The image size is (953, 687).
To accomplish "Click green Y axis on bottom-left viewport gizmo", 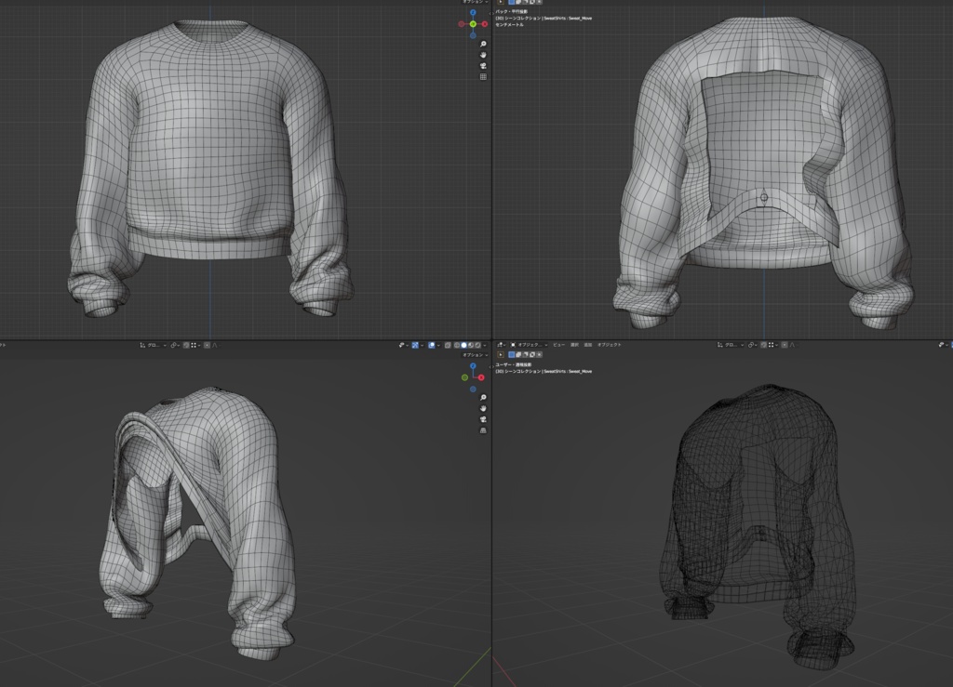I will (x=465, y=377).
